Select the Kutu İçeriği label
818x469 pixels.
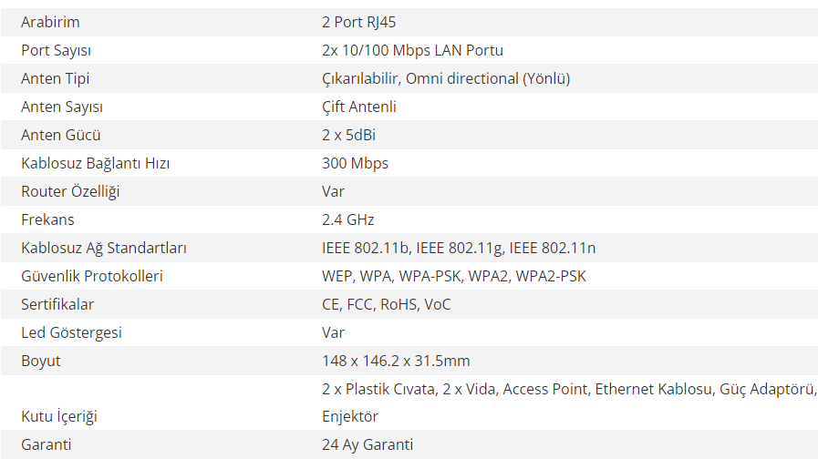(59, 416)
